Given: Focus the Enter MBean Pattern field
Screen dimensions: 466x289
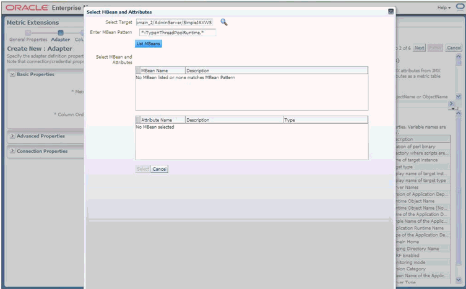Looking at the screenshot, I should (x=178, y=33).
